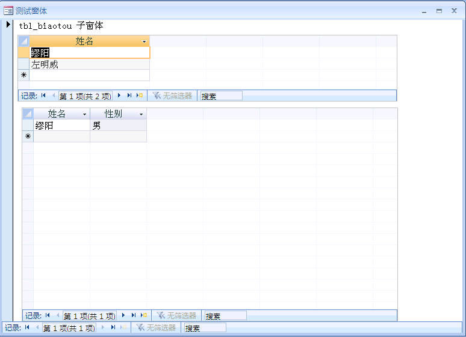The height and width of the screenshot is (337, 466).
Task: Maximize the 测试窗体 window
Action: pyautogui.click(x=439, y=11)
